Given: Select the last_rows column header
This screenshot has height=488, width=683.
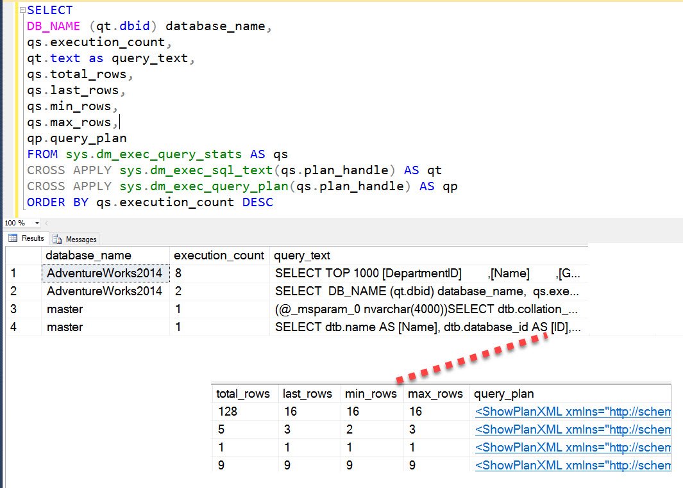Looking at the screenshot, I should click(309, 394).
